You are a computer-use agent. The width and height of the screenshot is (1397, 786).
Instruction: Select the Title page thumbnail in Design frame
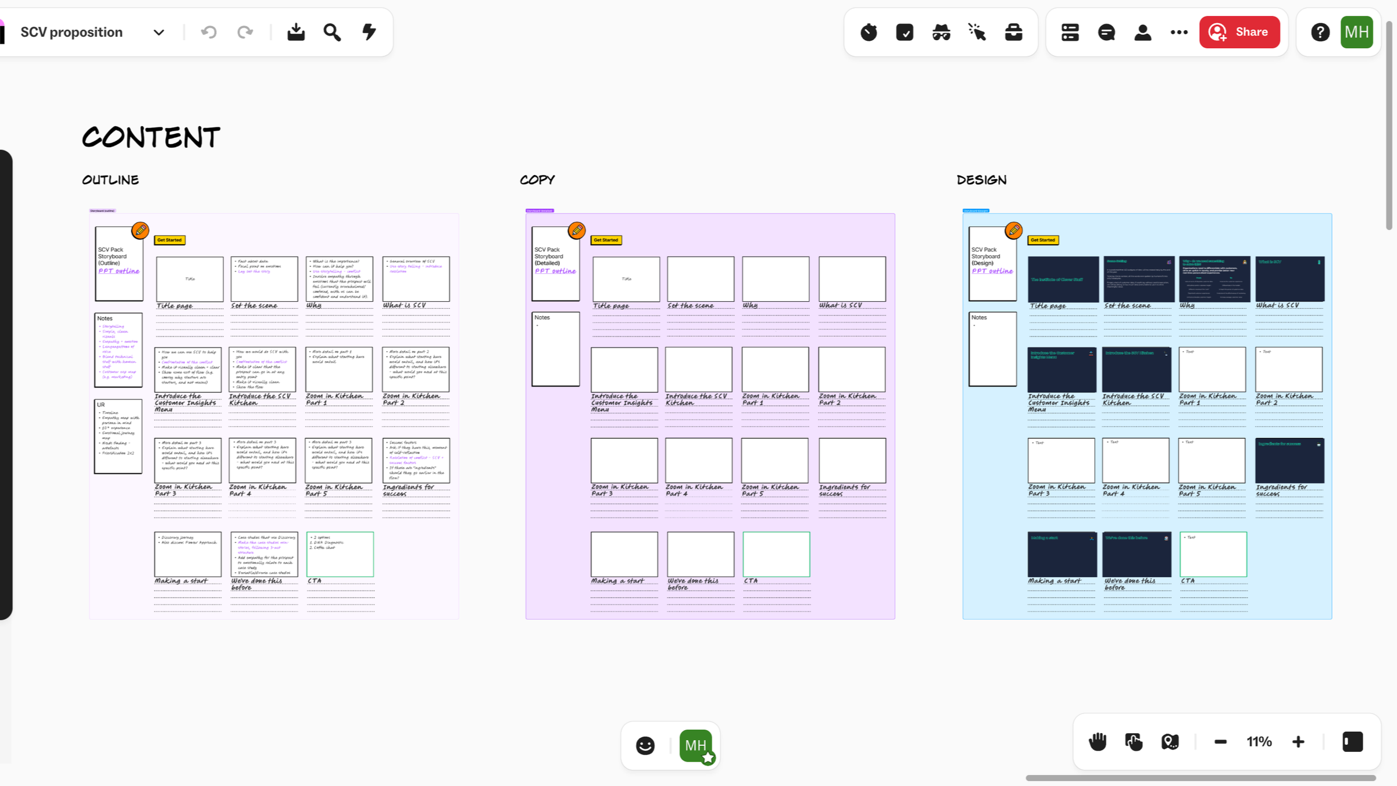[1063, 279]
